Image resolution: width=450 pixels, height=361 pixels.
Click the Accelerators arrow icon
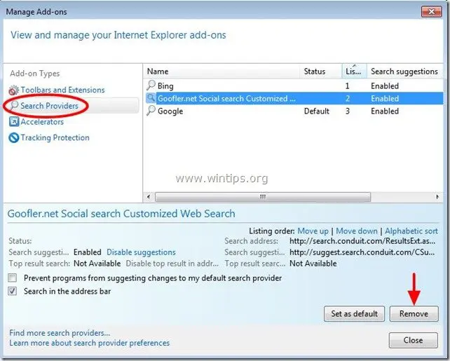tap(14, 122)
